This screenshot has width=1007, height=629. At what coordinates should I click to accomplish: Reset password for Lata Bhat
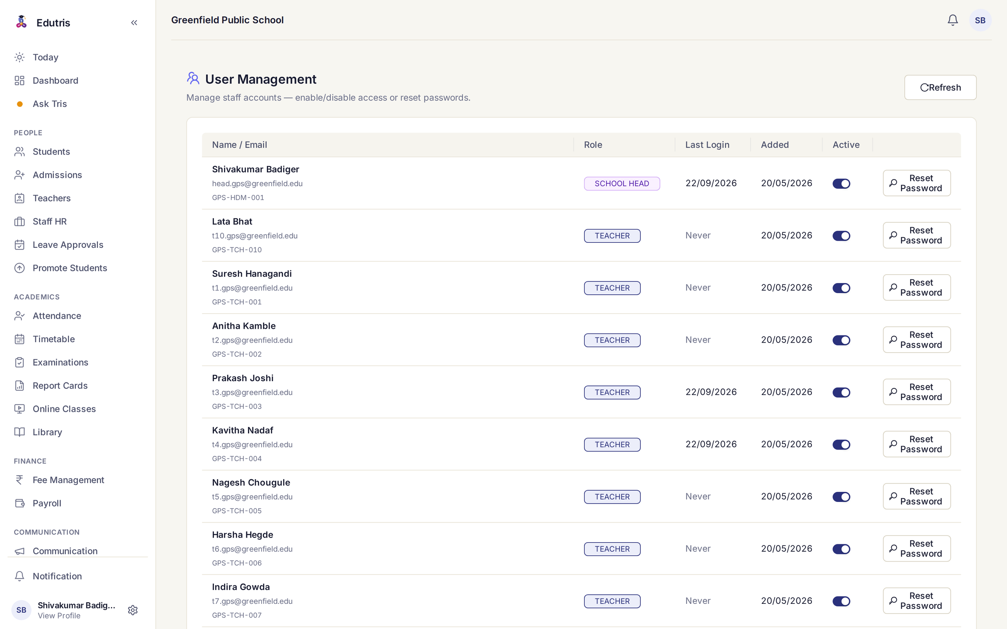click(917, 235)
